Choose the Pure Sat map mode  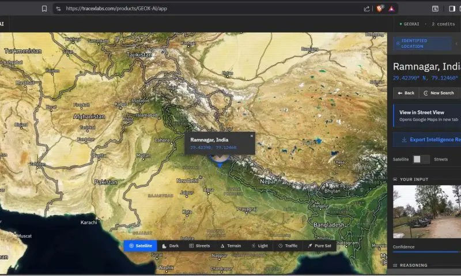click(319, 246)
